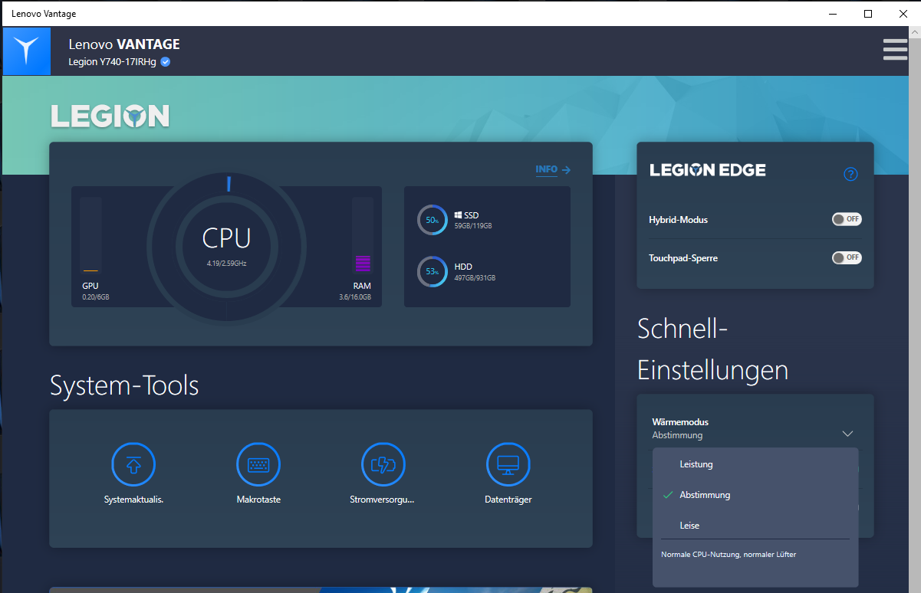The height and width of the screenshot is (593, 921).
Task: Click the Wärmemodus heading
Action: [680, 422]
